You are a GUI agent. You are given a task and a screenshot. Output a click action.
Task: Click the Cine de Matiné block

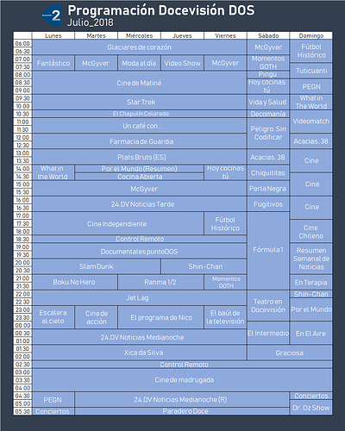[139, 83]
